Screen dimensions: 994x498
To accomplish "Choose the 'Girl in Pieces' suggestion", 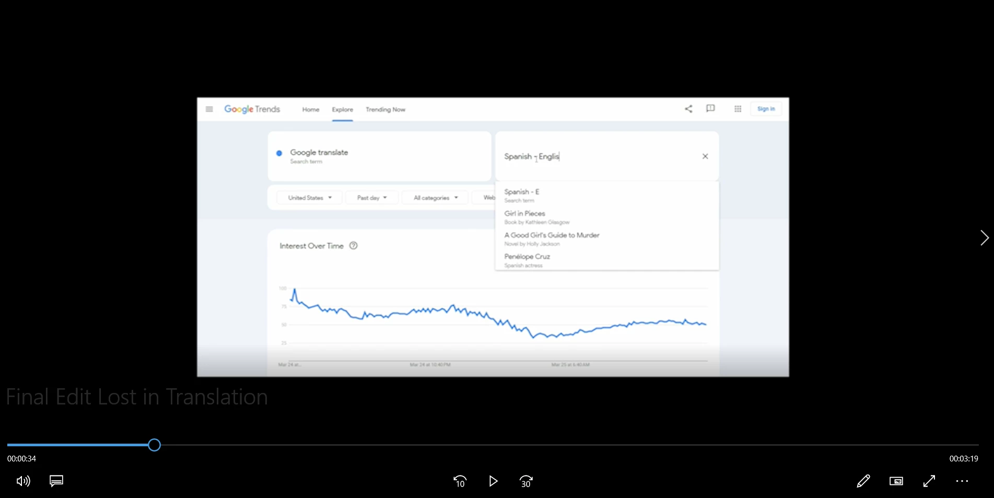I will (607, 217).
